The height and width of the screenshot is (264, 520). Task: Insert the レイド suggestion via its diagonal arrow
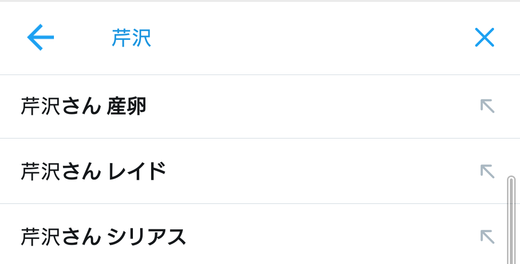[487, 171]
